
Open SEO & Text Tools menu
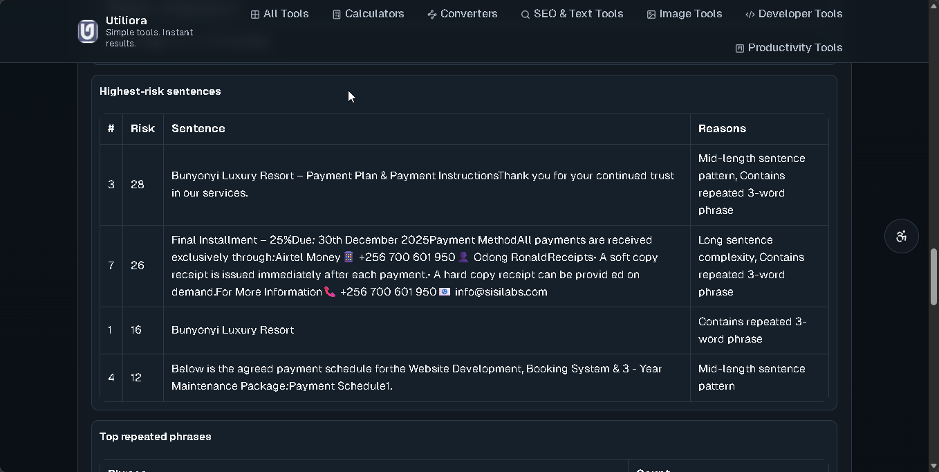572,14
